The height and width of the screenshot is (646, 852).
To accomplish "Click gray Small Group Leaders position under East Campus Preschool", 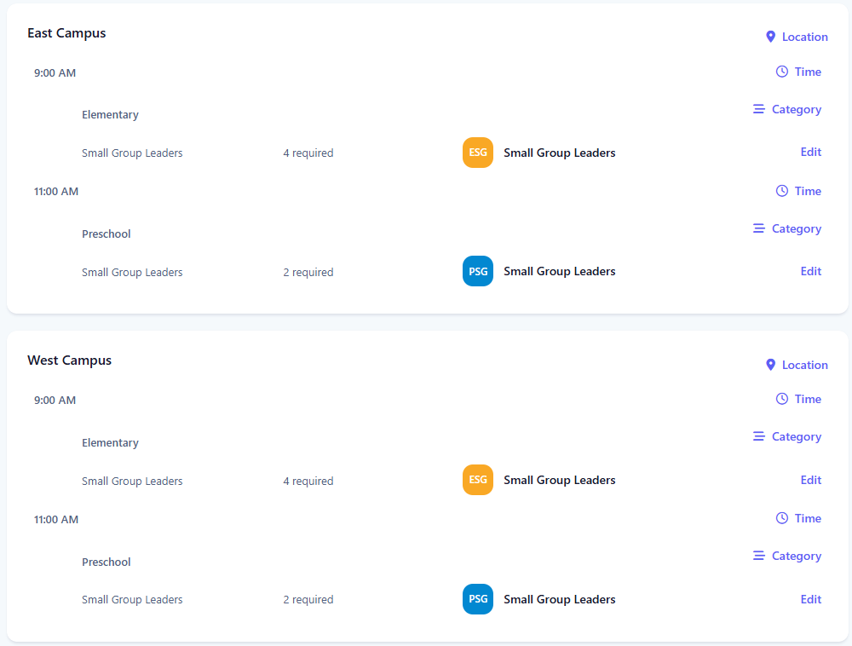I will (x=132, y=272).
